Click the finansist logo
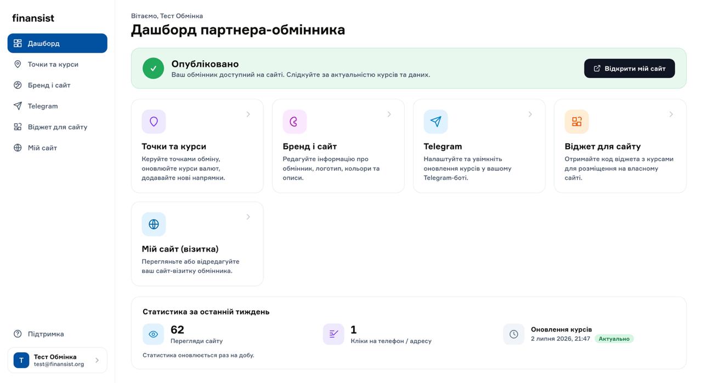This screenshot has height=383, width=702. tap(33, 18)
